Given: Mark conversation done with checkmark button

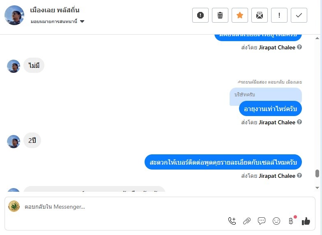Looking at the screenshot, I should coord(299,15).
